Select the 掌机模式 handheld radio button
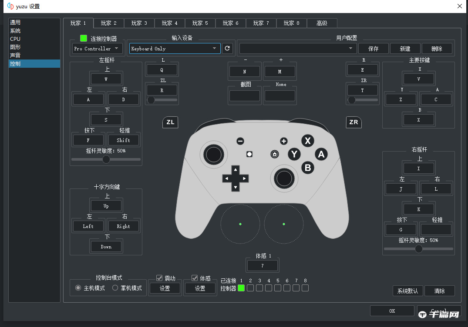Viewport: 468px width, 327px height. tap(115, 288)
